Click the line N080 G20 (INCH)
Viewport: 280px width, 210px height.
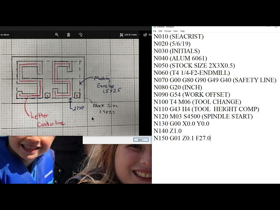[178, 87]
